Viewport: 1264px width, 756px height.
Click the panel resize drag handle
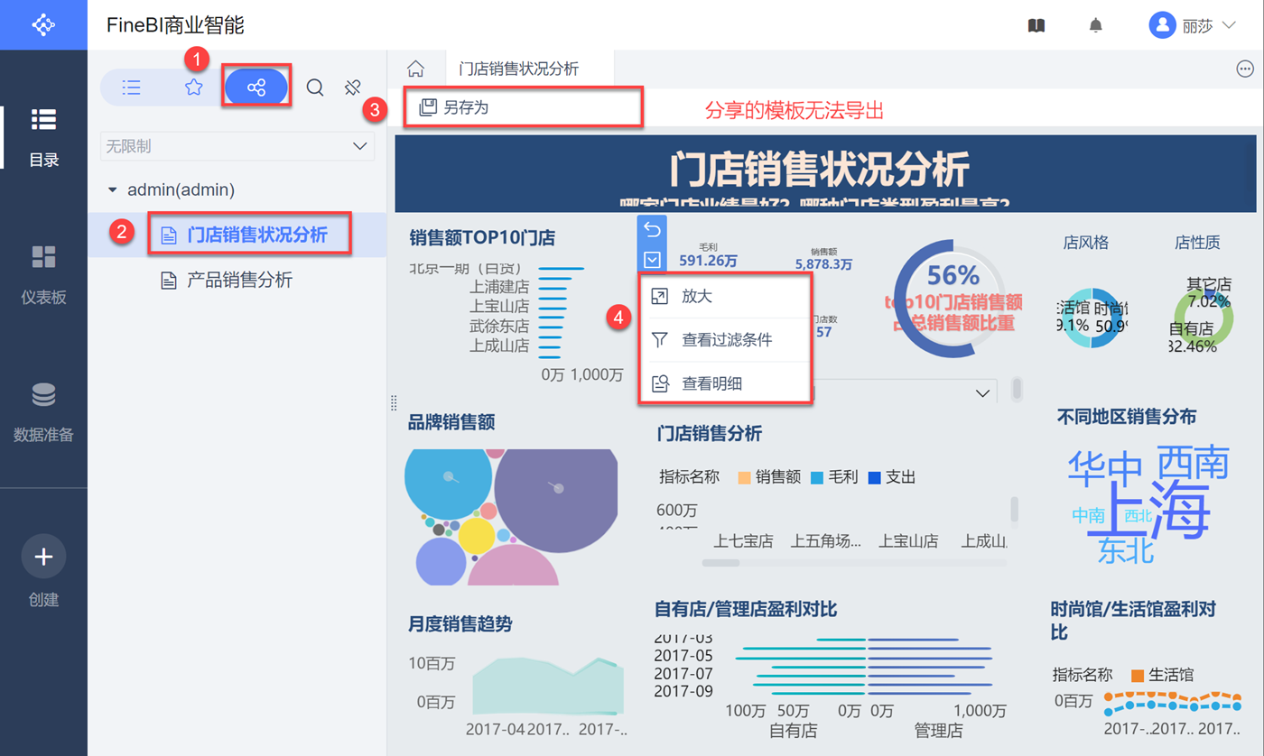click(x=393, y=402)
